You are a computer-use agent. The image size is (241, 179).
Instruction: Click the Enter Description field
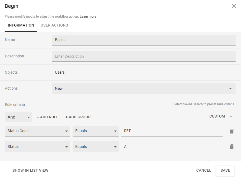pos(144,56)
